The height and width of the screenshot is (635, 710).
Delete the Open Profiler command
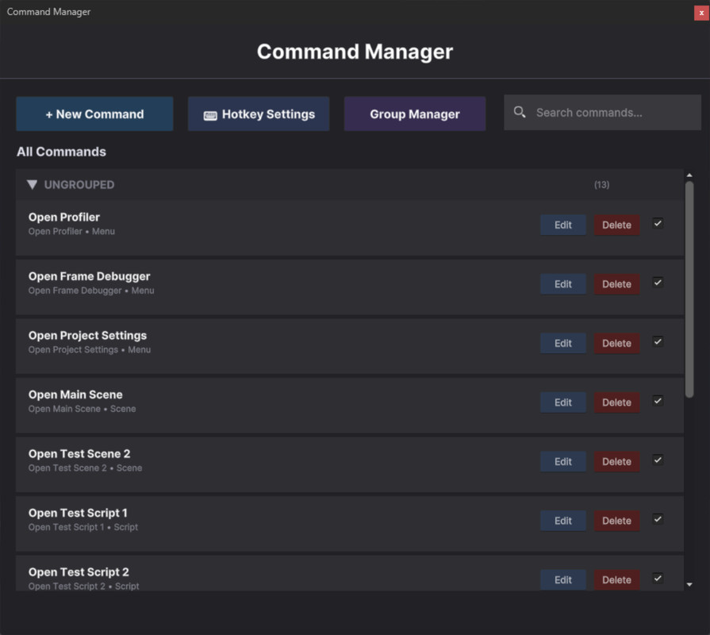616,225
